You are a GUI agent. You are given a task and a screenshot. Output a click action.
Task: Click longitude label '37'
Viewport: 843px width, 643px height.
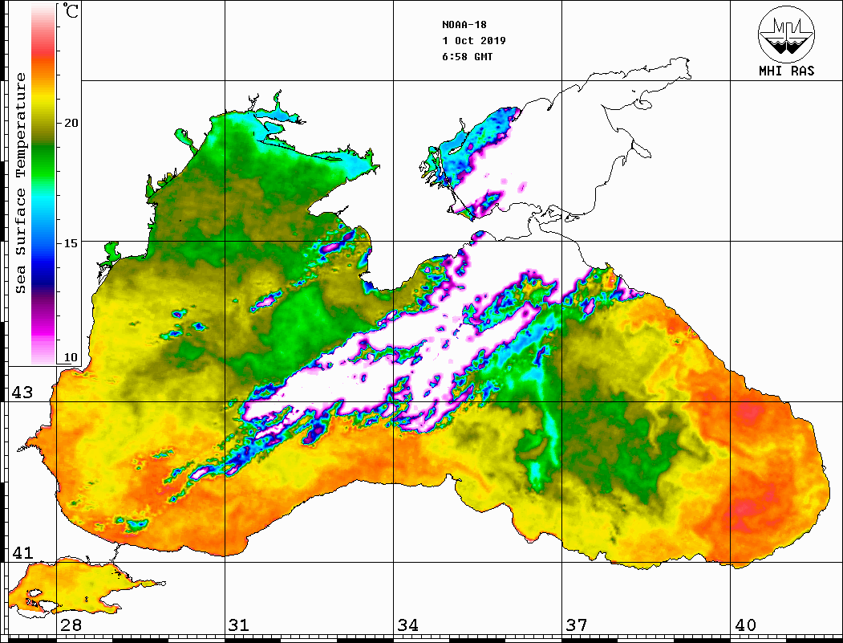pos(577,625)
